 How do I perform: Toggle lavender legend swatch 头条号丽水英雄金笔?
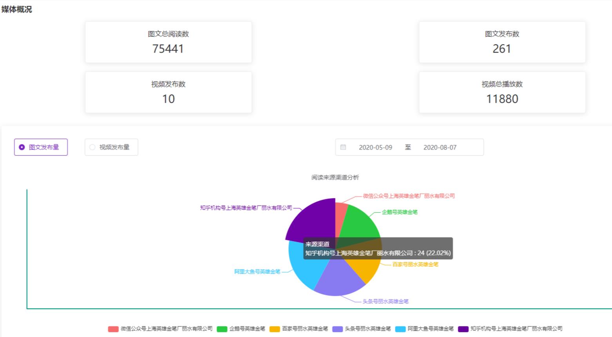(337, 329)
